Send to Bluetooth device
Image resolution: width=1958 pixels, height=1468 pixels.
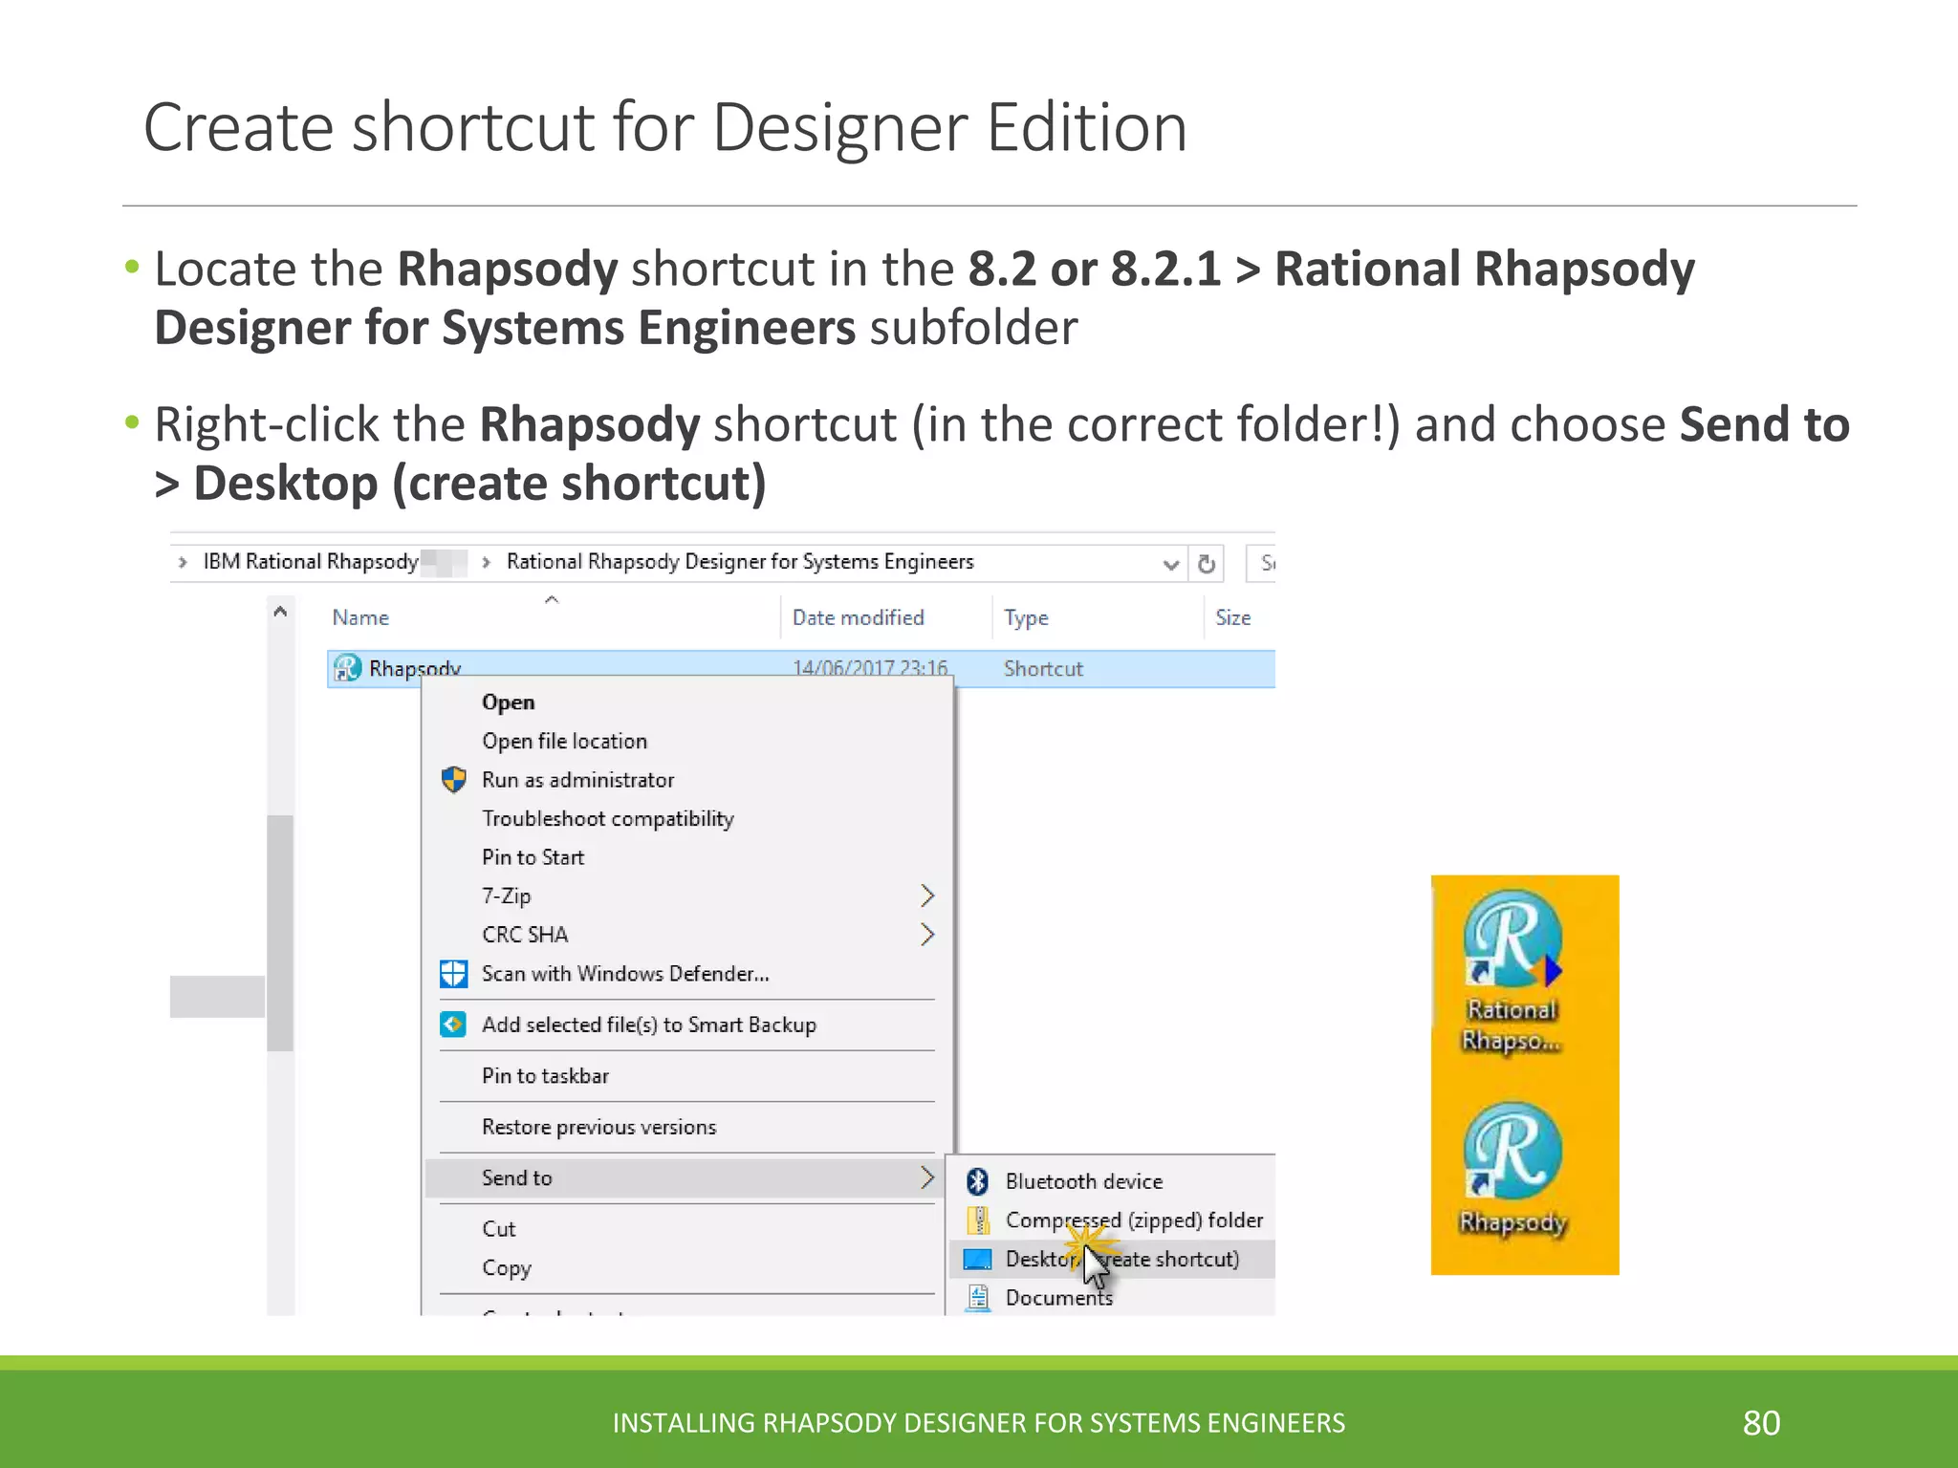pos(1084,1181)
